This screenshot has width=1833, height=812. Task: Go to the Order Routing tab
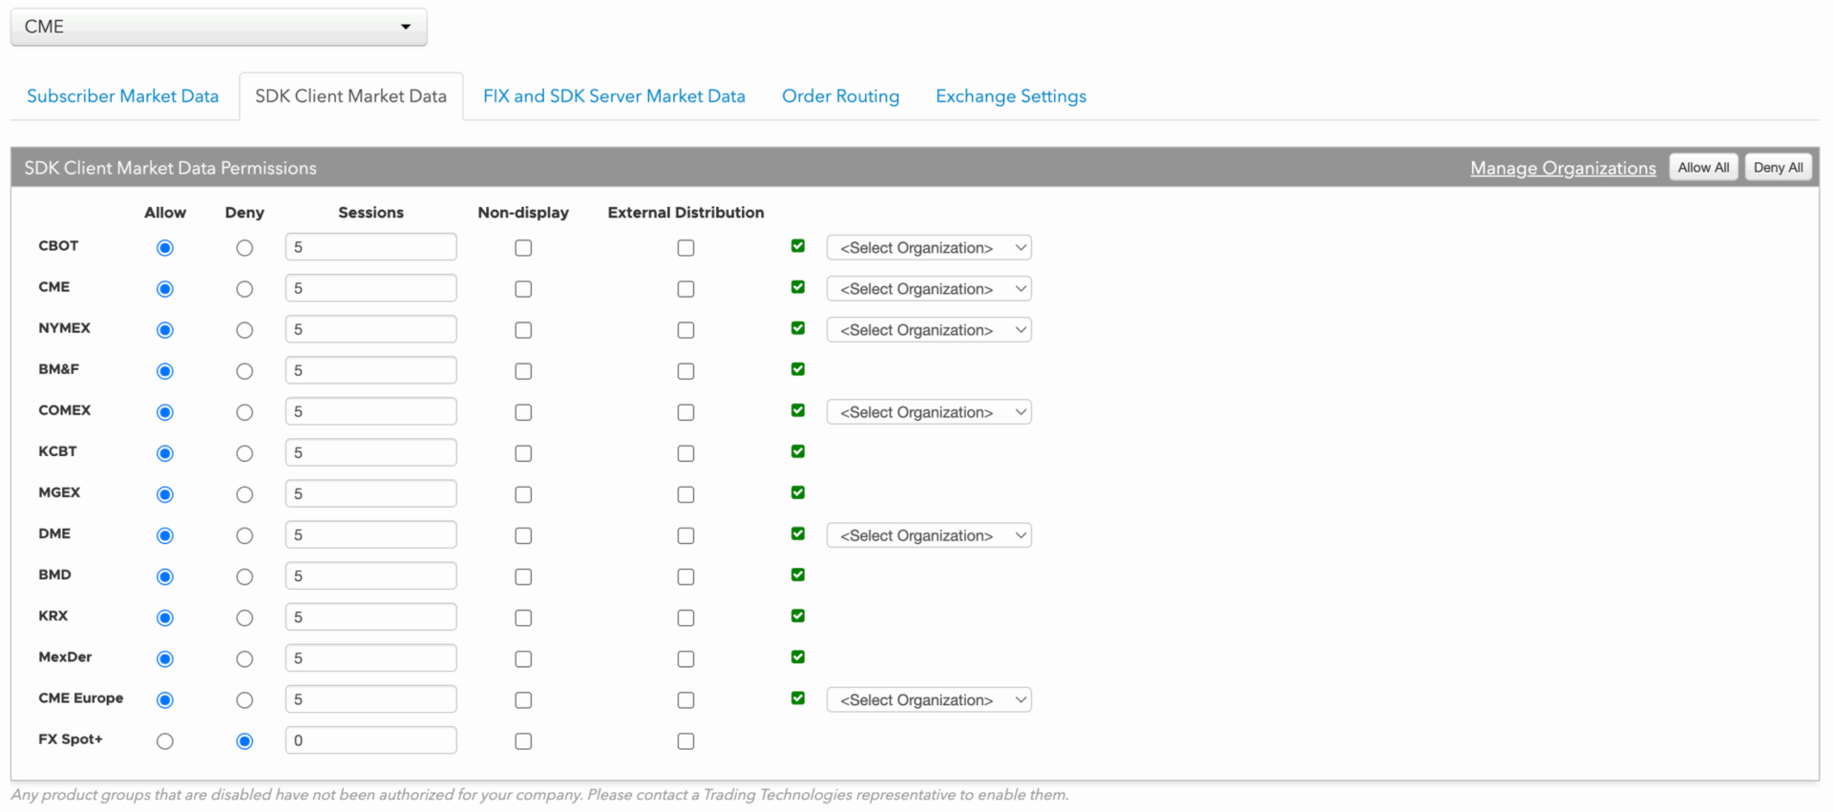tap(840, 96)
